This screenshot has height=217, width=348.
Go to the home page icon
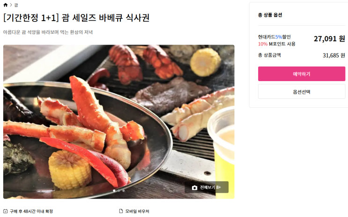click(x=6, y=5)
